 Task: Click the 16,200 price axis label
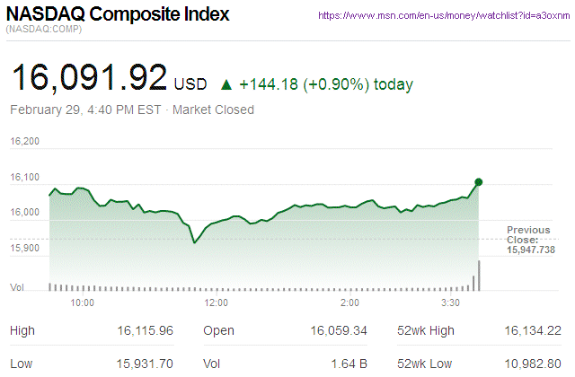click(26, 142)
